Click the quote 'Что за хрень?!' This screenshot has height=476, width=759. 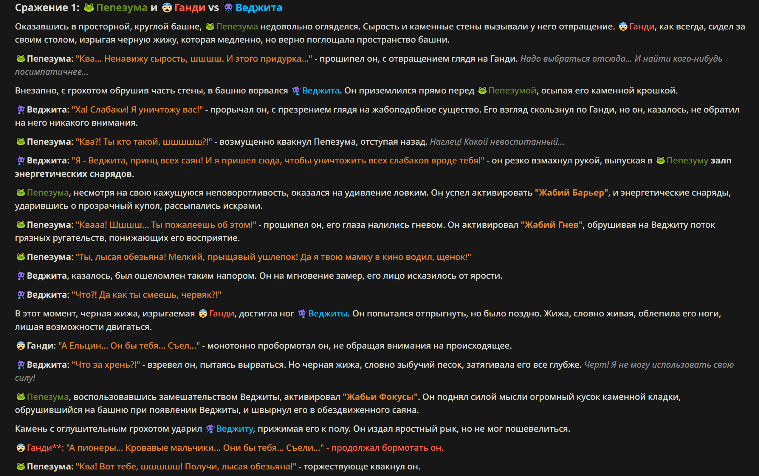coord(106,365)
